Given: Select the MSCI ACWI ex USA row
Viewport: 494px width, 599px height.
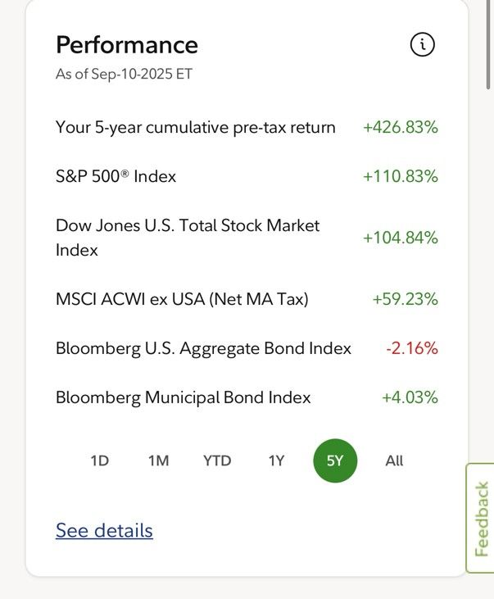Looking at the screenshot, I should 247,299.
